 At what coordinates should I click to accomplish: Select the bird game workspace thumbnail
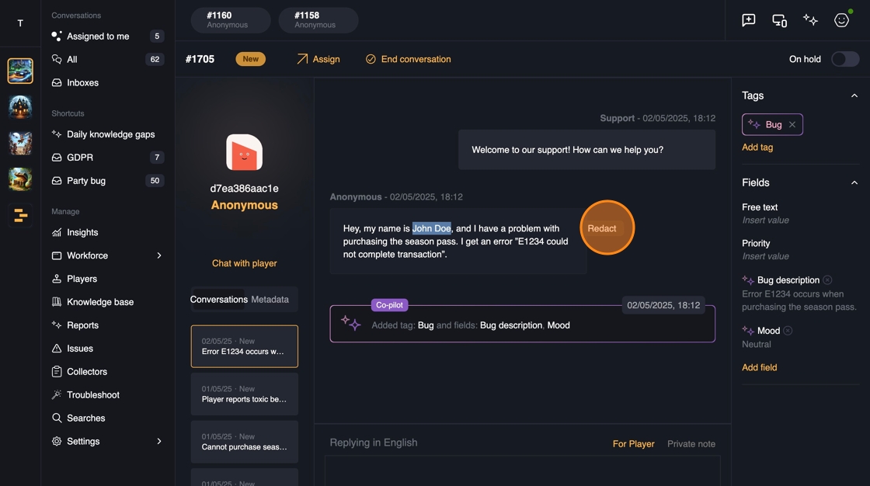click(x=20, y=143)
